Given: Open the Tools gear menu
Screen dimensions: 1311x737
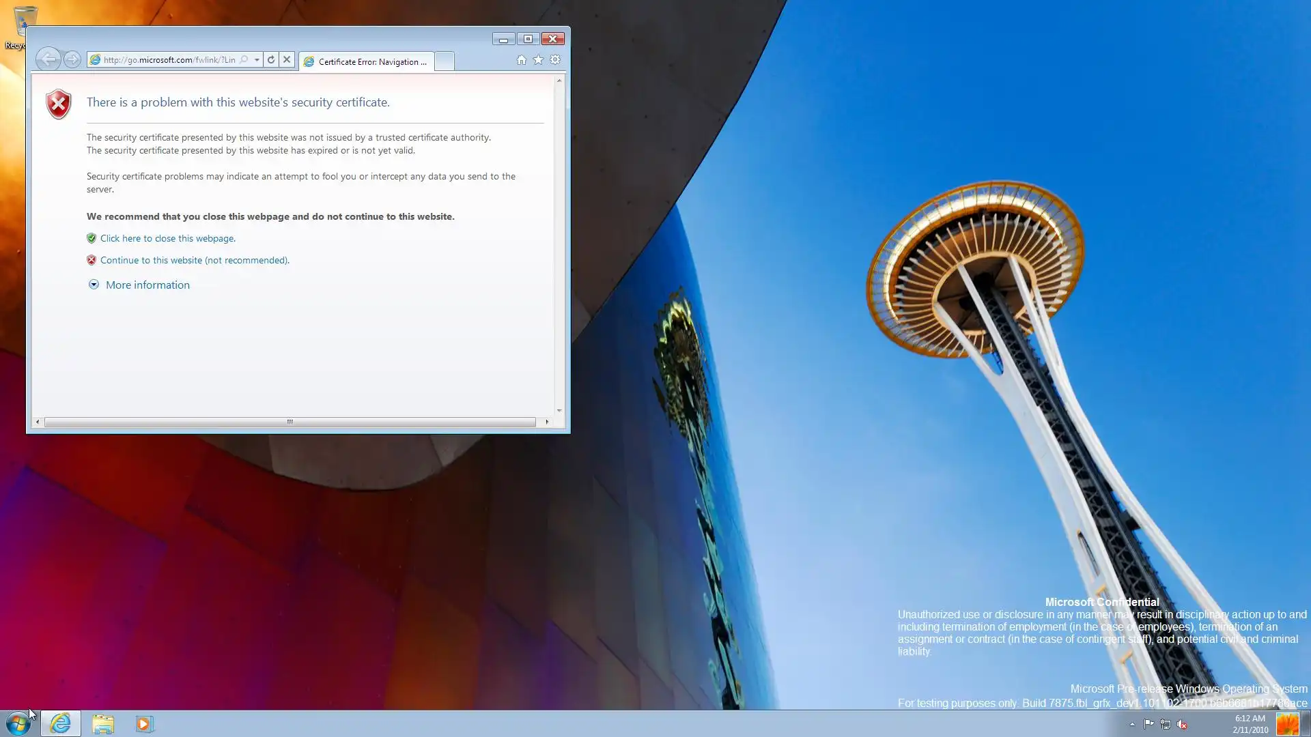Looking at the screenshot, I should pyautogui.click(x=555, y=60).
